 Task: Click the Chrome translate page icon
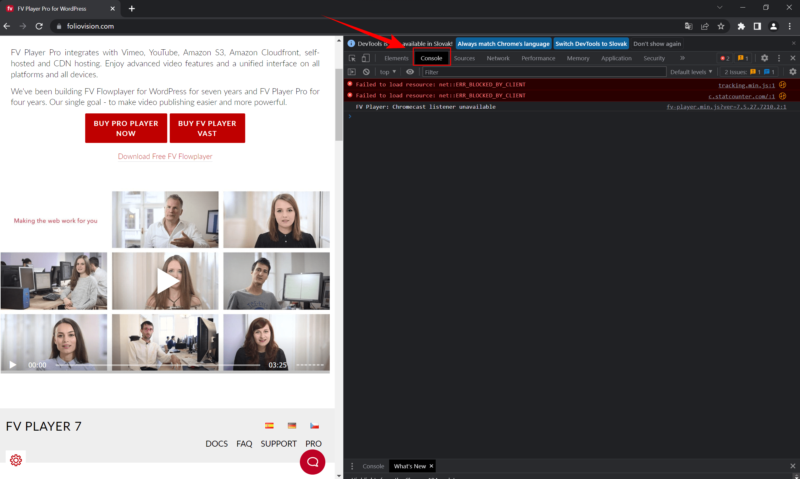688,26
